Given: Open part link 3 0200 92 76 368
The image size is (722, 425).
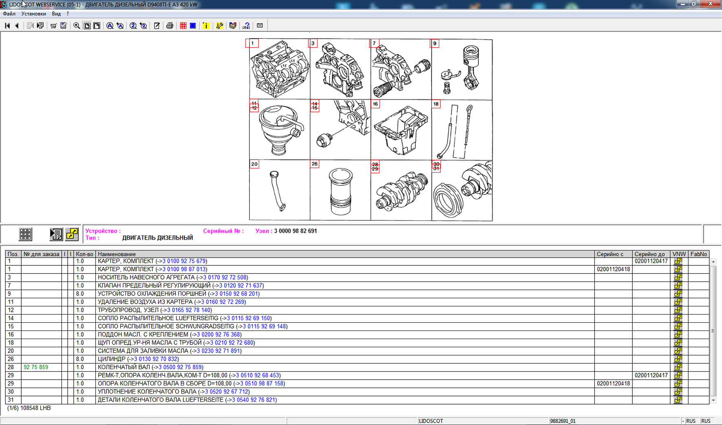Looking at the screenshot, I should [x=218, y=335].
